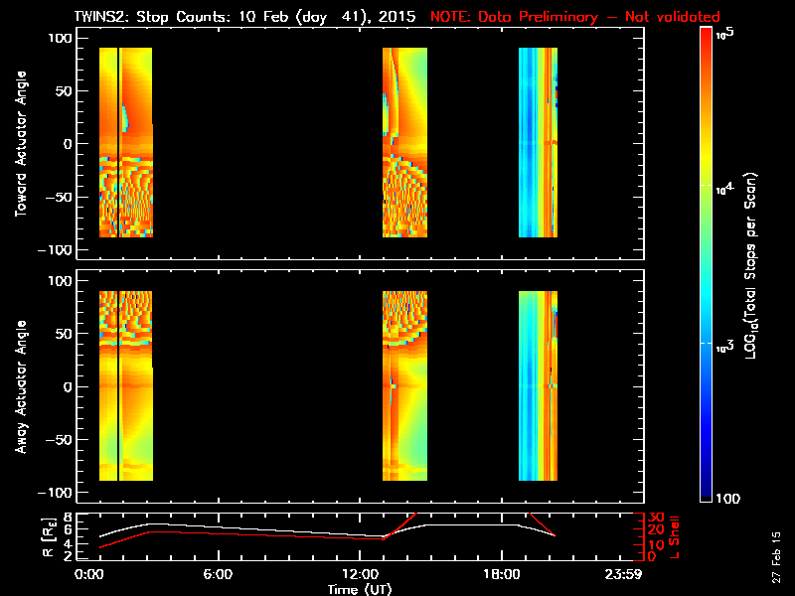The height and width of the screenshot is (596, 795).
Task: Click the '27 Feb 15' date stamp
Action: (x=776, y=557)
